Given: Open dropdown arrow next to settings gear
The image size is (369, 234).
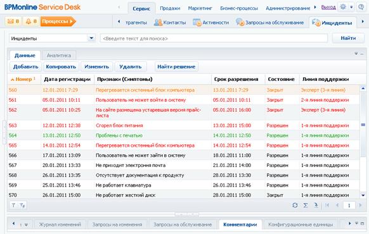Looking at the screenshot, I should [x=351, y=7].
